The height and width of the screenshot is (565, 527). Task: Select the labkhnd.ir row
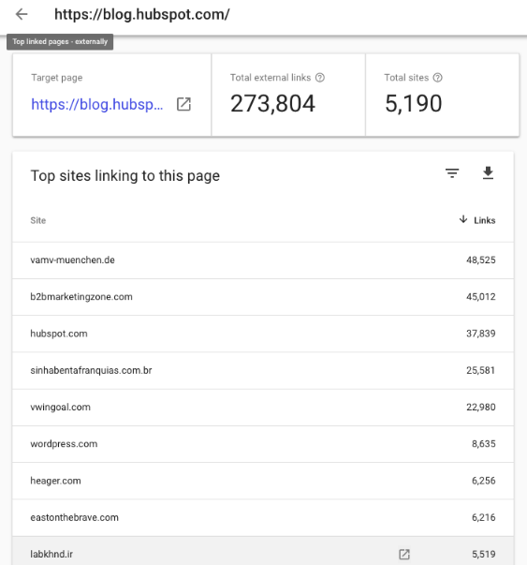pyautogui.click(x=263, y=551)
